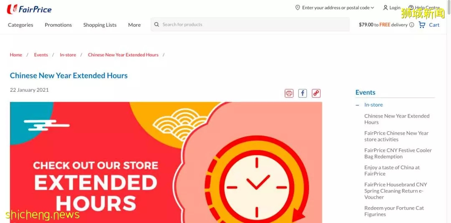451x223 pixels.
Task: Open Shopping Lists in navigation
Action: (x=100, y=25)
